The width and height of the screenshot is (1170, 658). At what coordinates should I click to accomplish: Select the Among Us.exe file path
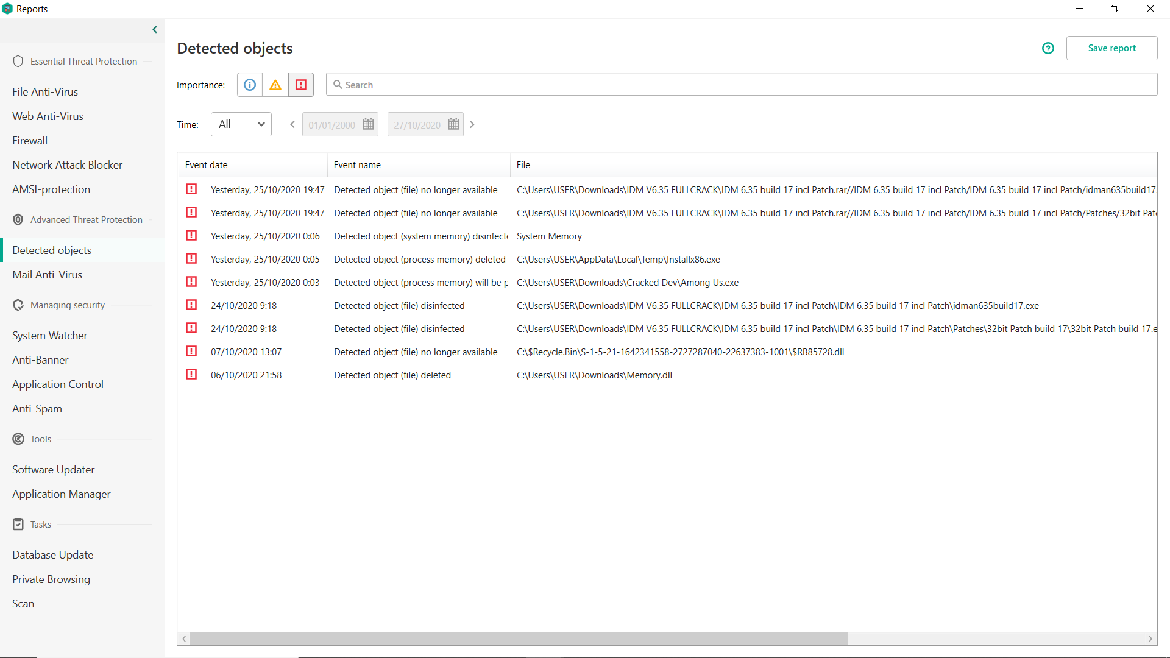click(628, 283)
